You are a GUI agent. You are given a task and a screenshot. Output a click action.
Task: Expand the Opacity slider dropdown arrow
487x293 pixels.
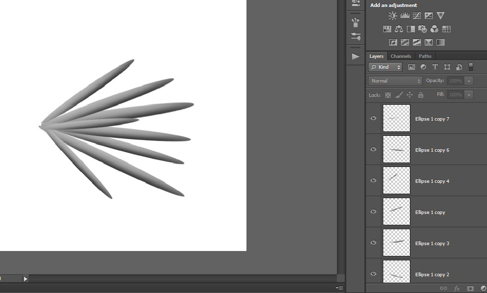469,81
